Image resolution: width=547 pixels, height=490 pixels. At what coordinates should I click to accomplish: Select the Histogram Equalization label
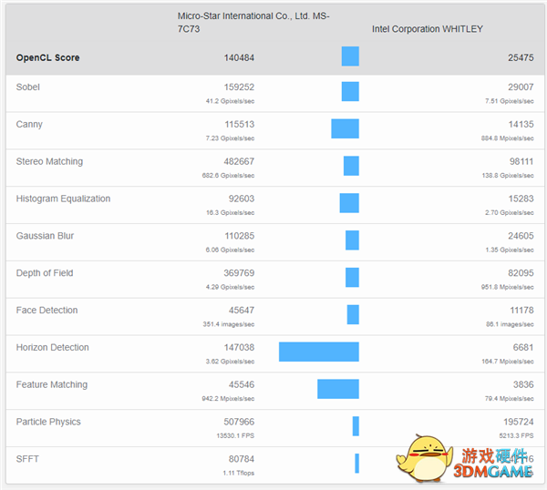coord(63,199)
